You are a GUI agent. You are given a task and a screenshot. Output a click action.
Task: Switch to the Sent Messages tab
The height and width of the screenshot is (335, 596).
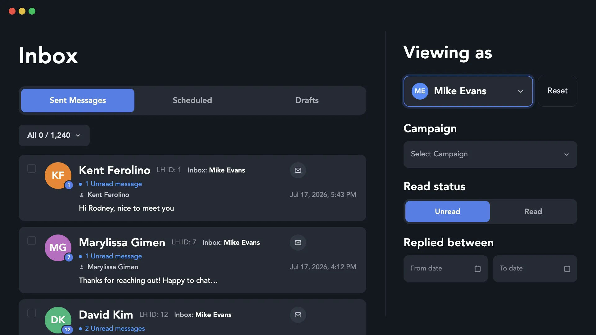[x=78, y=100]
